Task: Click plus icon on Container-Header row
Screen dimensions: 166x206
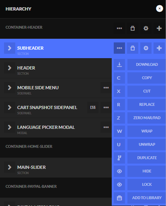Action: [159, 28]
